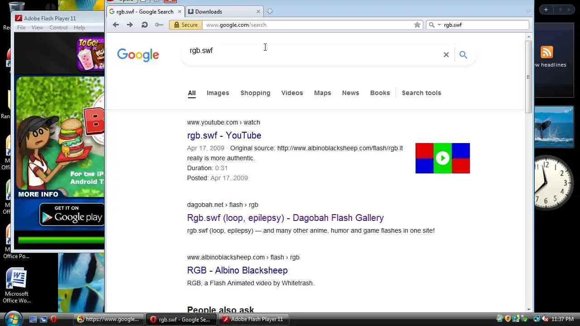Launch Opera from the quick launch bar
The width and height of the screenshot is (580, 326).
click(53, 319)
